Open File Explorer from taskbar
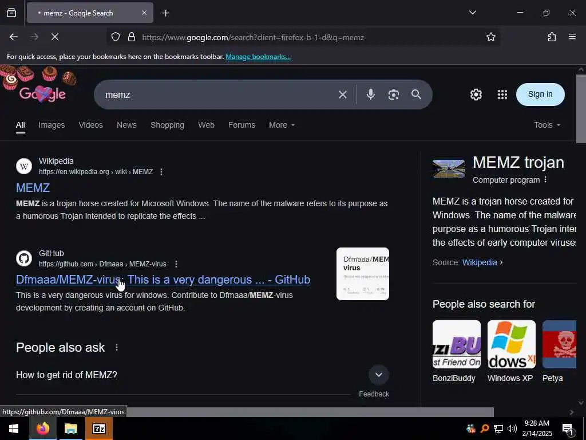Viewport: 586px width, 440px height. click(x=70, y=429)
